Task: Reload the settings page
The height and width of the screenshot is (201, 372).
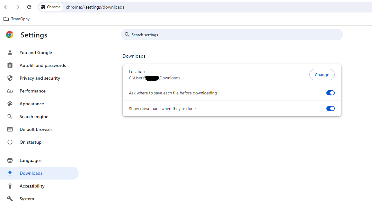Action: point(29,7)
